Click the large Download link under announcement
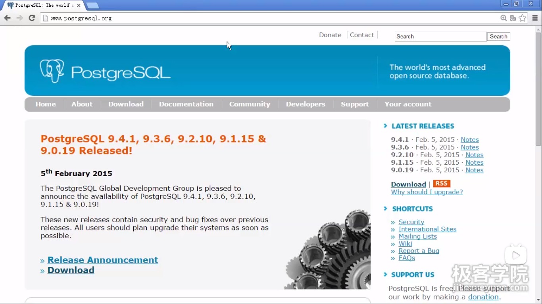 (x=71, y=270)
